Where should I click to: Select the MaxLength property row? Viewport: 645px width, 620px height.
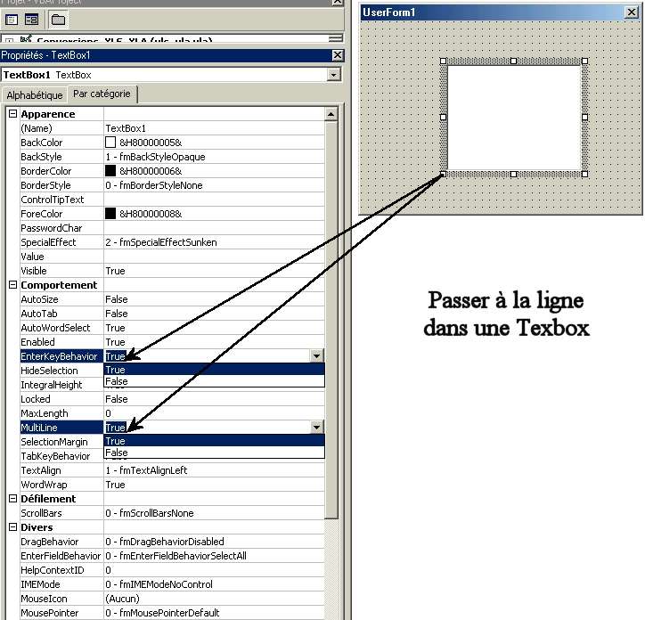(x=172, y=413)
